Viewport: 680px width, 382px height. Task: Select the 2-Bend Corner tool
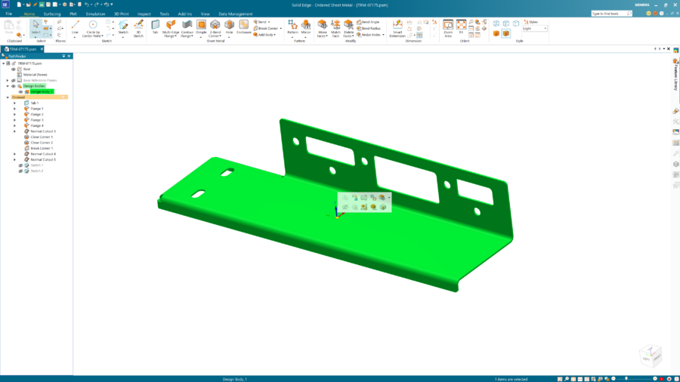215,28
